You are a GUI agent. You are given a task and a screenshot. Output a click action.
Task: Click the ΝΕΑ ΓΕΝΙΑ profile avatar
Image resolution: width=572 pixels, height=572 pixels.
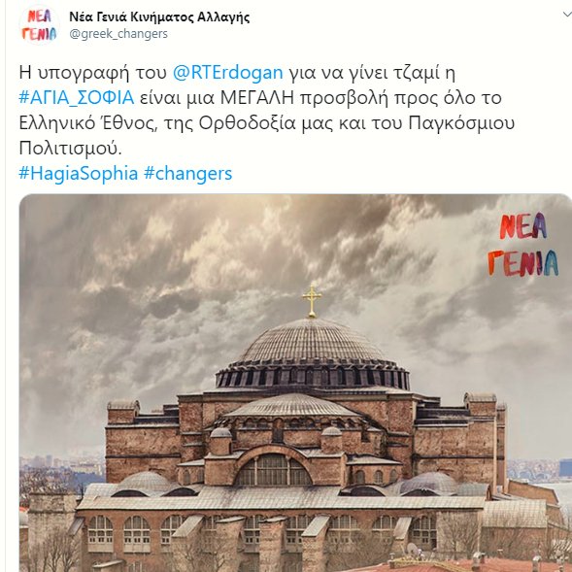coord(39,25)
